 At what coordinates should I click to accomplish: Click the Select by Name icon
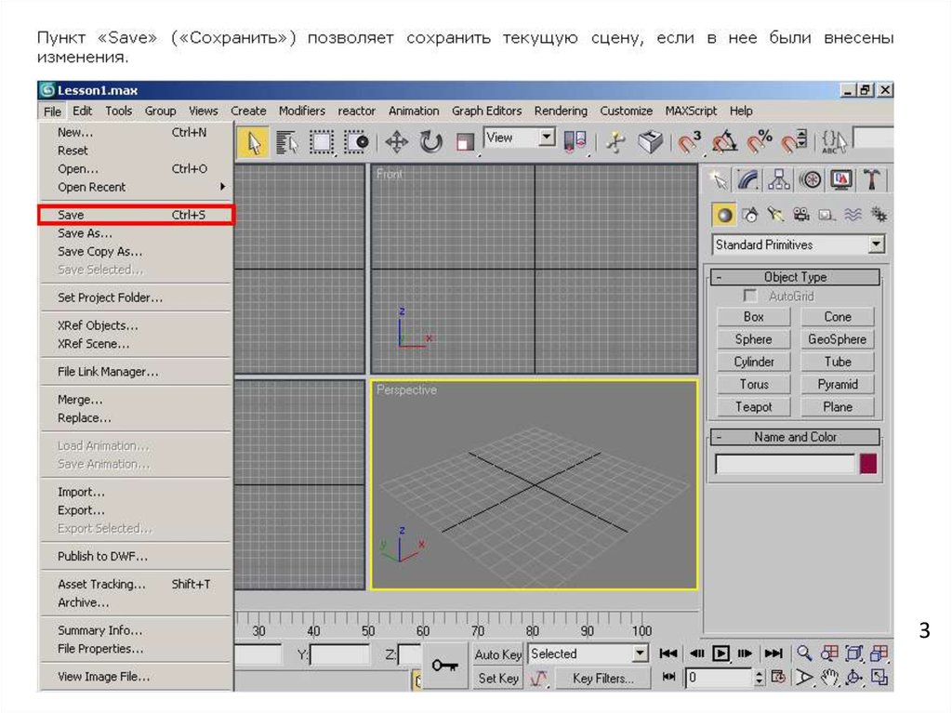(286, 141)
